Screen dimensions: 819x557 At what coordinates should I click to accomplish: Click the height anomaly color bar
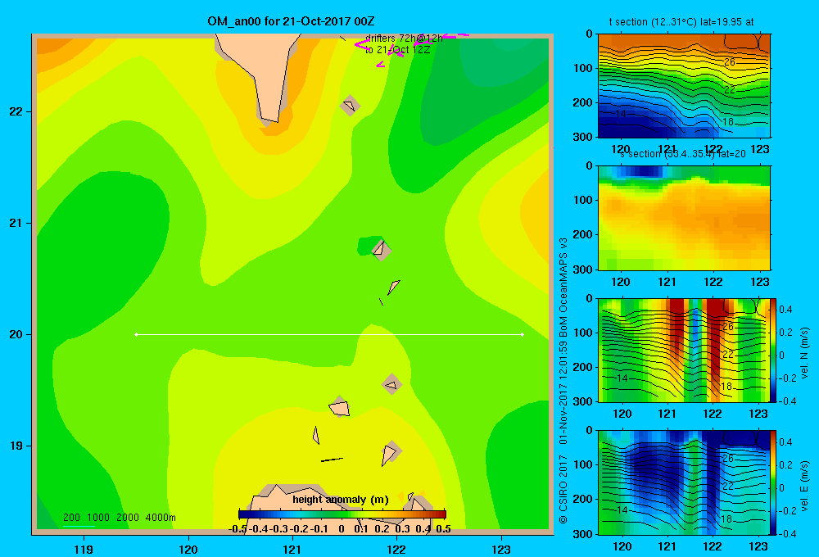[x=342, y=514]
